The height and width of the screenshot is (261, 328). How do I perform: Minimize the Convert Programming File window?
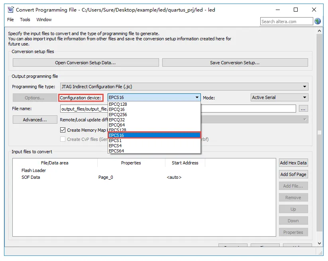pyautogui.click(x=278, y=10)
